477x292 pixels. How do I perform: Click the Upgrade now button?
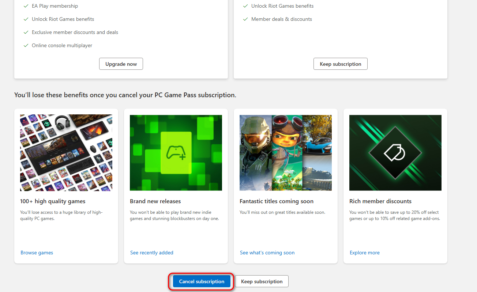[121, 64]
